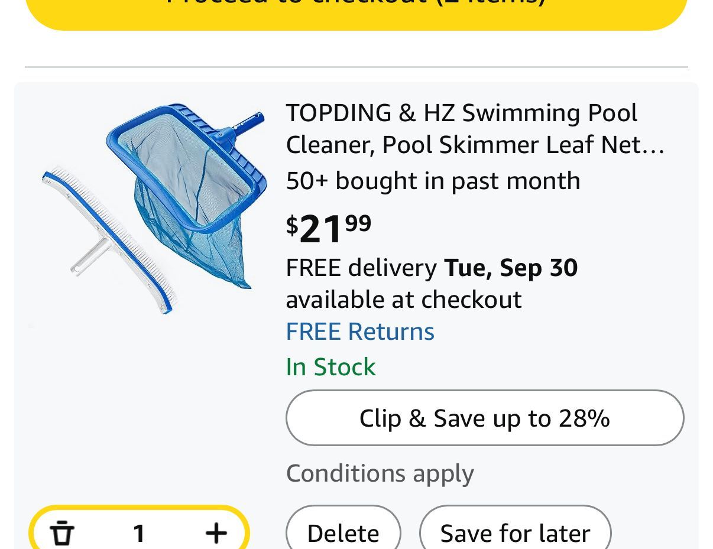
Task: Tap the FREE delivery label
Action: click(x=361, y=268)
